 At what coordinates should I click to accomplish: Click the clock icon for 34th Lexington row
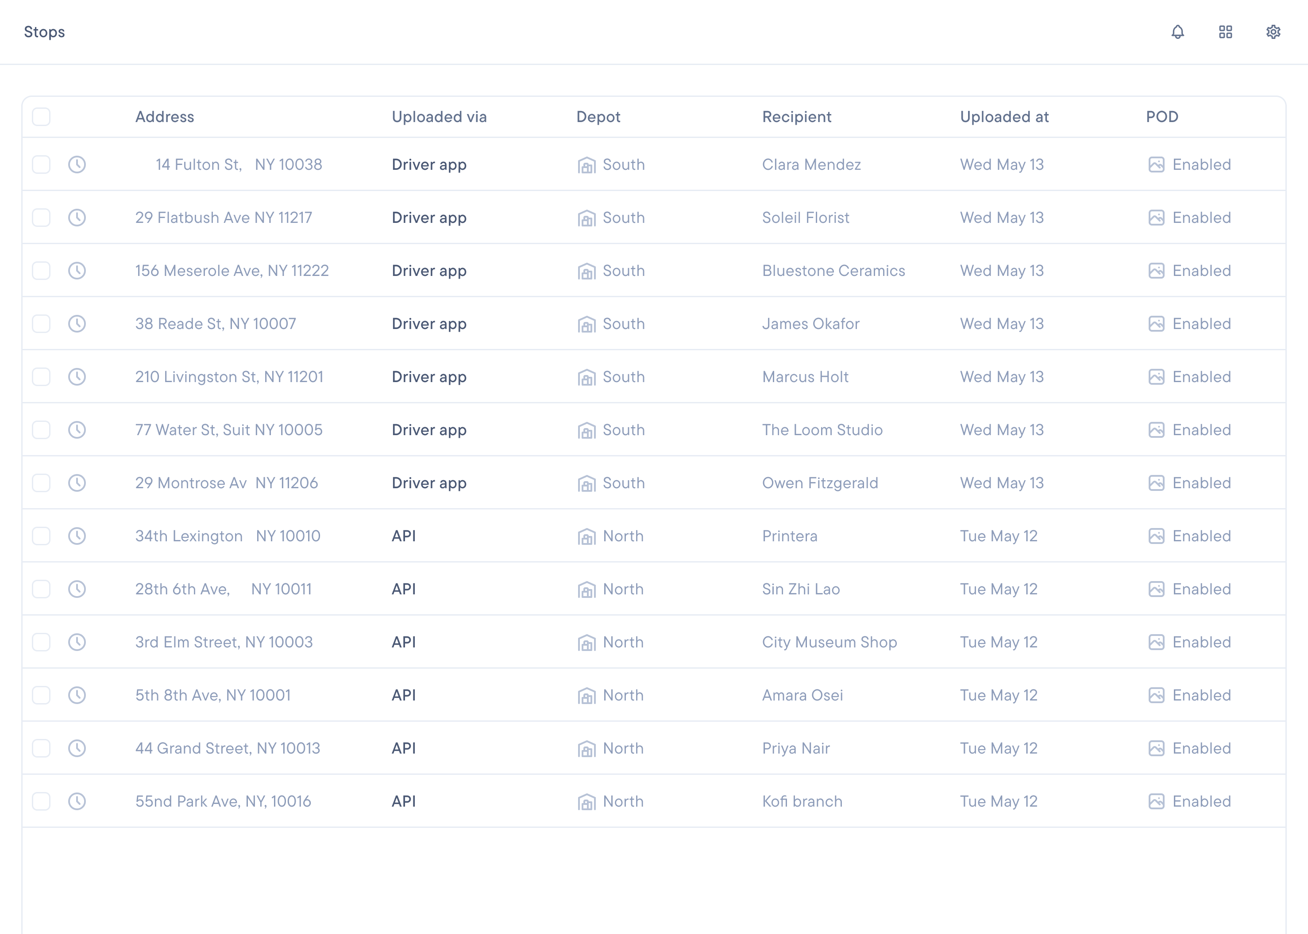[77, 536]
